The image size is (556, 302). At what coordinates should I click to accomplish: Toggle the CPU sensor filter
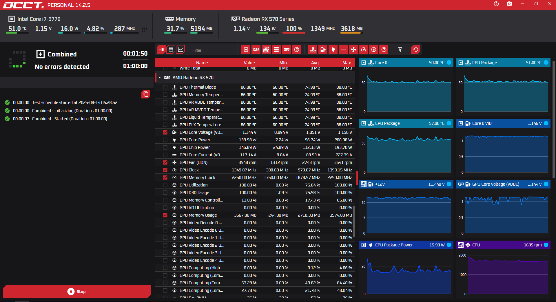click(x=246, y=50)
